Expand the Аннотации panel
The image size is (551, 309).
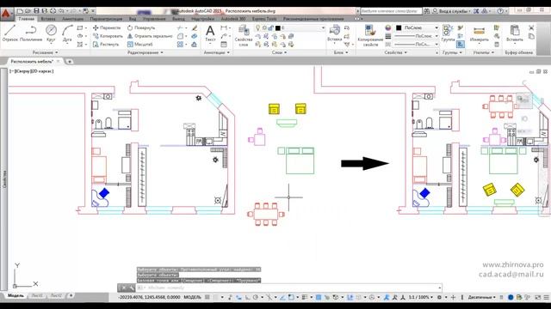click(216, 52)
